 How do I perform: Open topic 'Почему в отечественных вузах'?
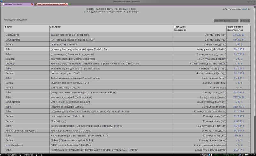[86, 126]
